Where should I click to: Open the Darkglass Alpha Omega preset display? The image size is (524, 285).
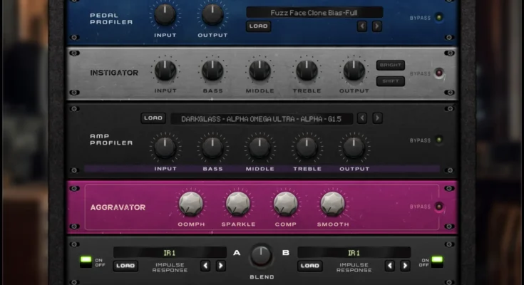[x=262, y=119]
